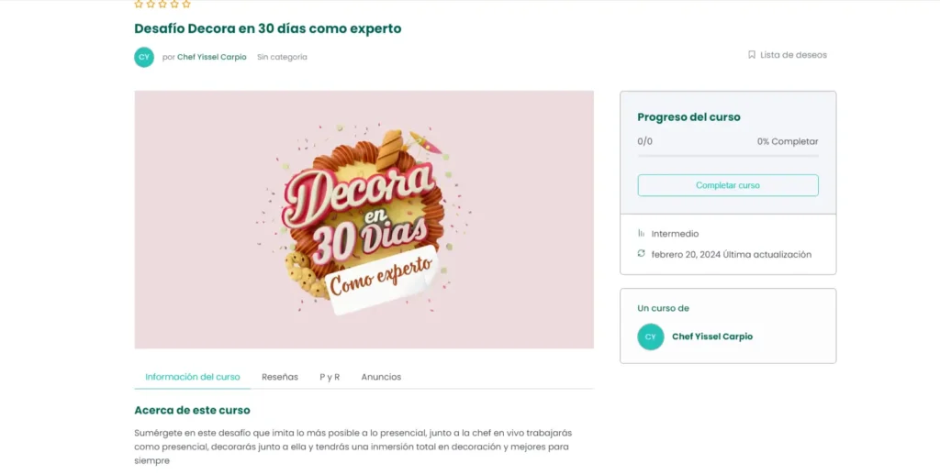This screenshot has height=475, width=940.
Task: Click the Decora en 30 Días course image
Action: click(x=364, y=219)
